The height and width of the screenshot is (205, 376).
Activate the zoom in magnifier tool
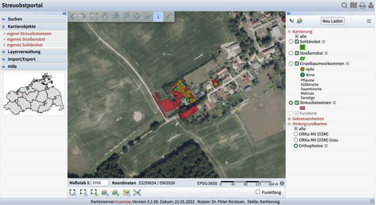click(x=116, y=17)
